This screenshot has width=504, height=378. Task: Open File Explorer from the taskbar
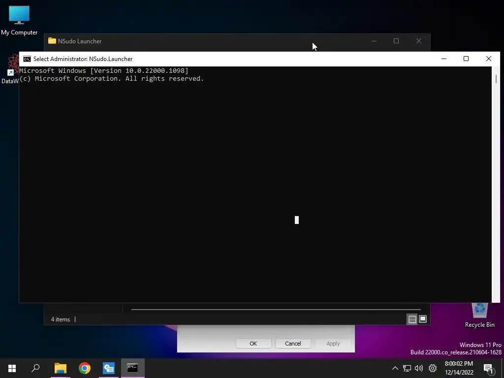pyautogui.click(x=61, y=368)
